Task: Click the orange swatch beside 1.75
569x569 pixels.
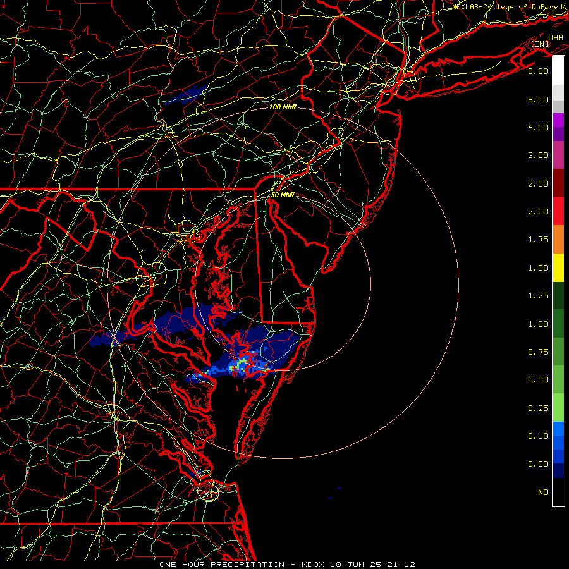Action: click(x=558, y=239)
